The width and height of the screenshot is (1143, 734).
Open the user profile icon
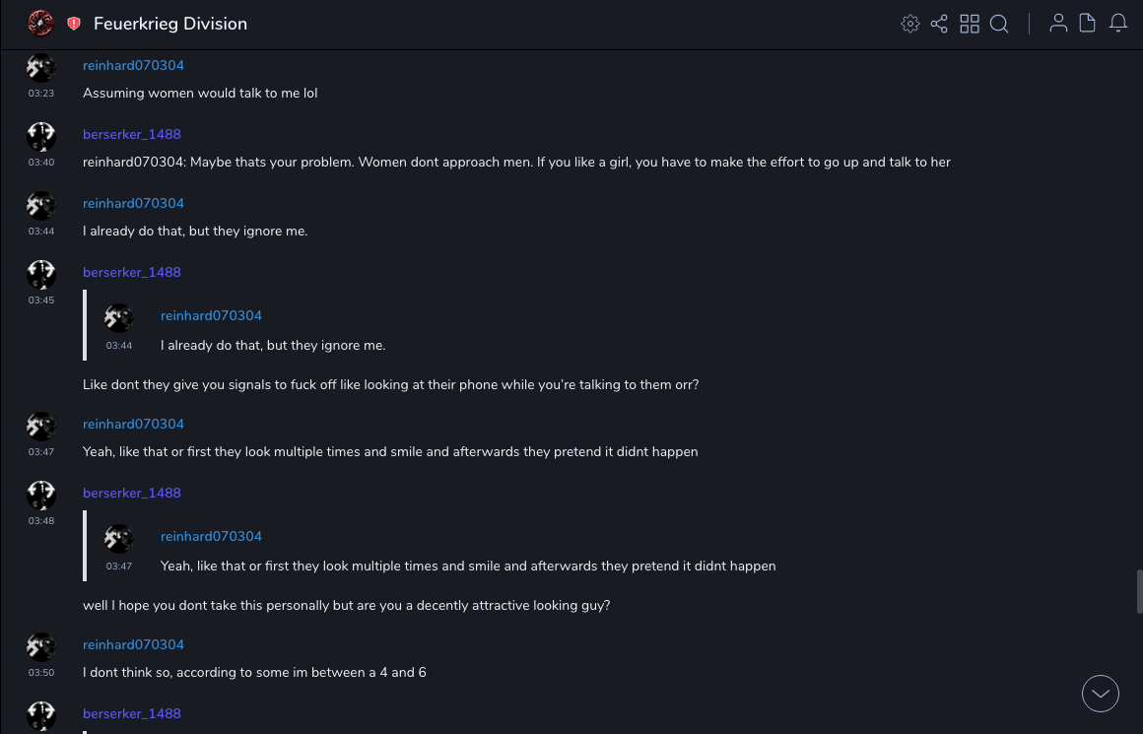point(1058,24)
